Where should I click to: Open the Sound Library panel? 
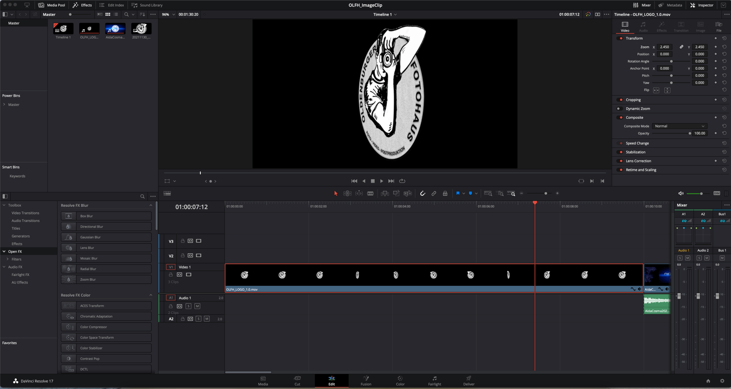click(x=147, y=5)
